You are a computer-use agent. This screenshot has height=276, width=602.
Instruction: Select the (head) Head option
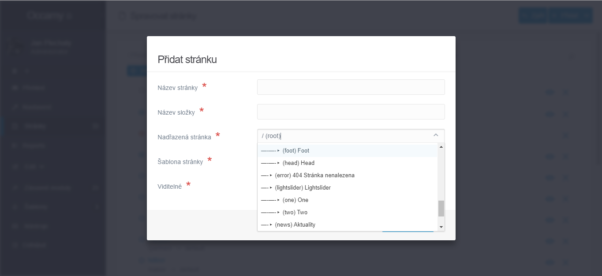(347, 163)
